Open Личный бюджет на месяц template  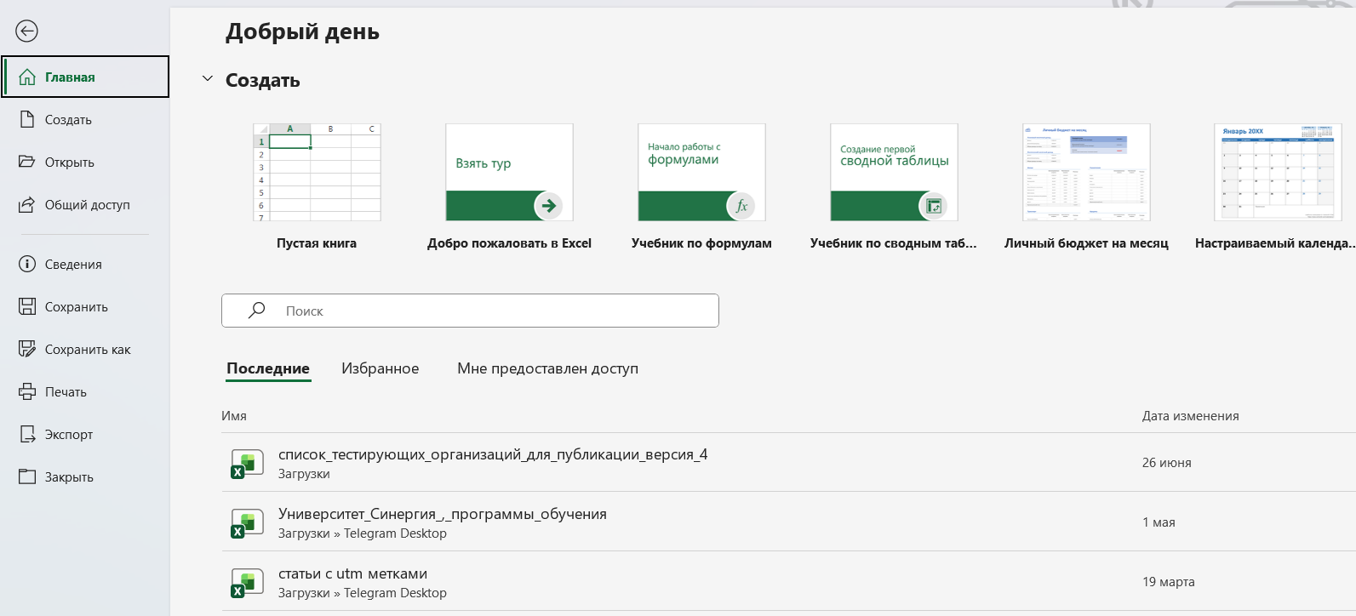1086,186
